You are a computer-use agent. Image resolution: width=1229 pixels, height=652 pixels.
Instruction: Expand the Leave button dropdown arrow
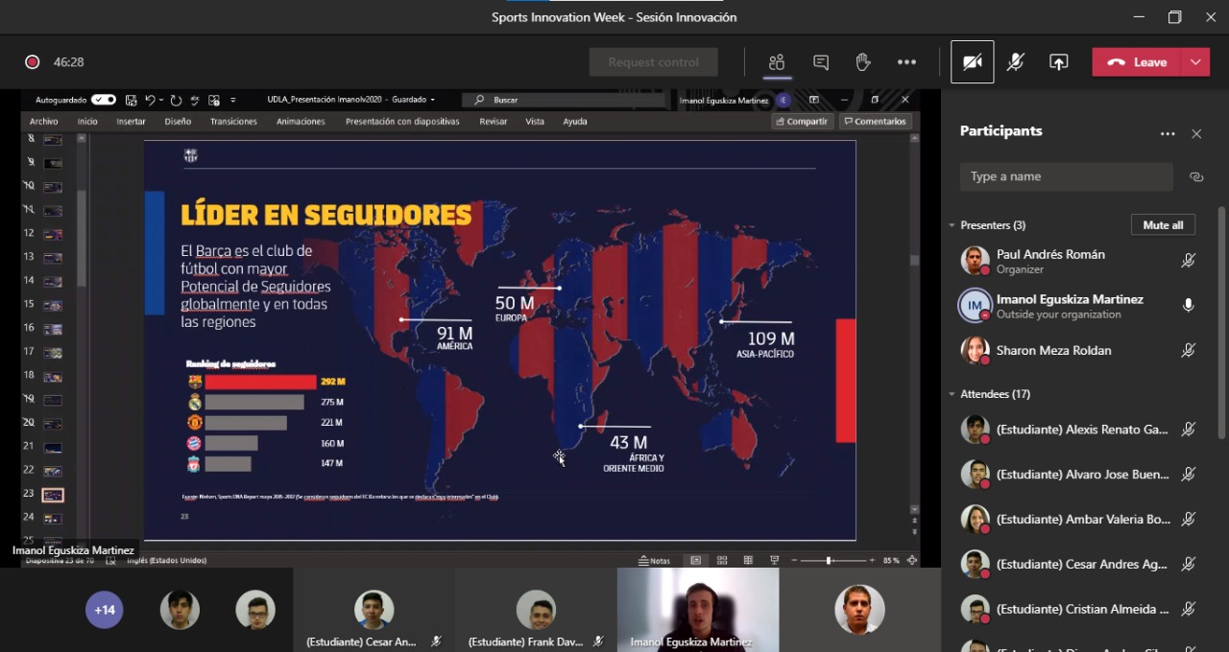(x=1195, y=62)
